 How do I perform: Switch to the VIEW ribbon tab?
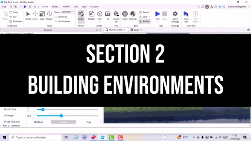click(x=84, y=7)
